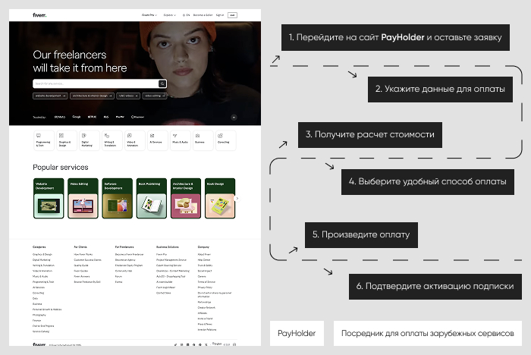Open the Help Center footer link
The height and width of the screenshot is (355, 531).
pos(204,260)
